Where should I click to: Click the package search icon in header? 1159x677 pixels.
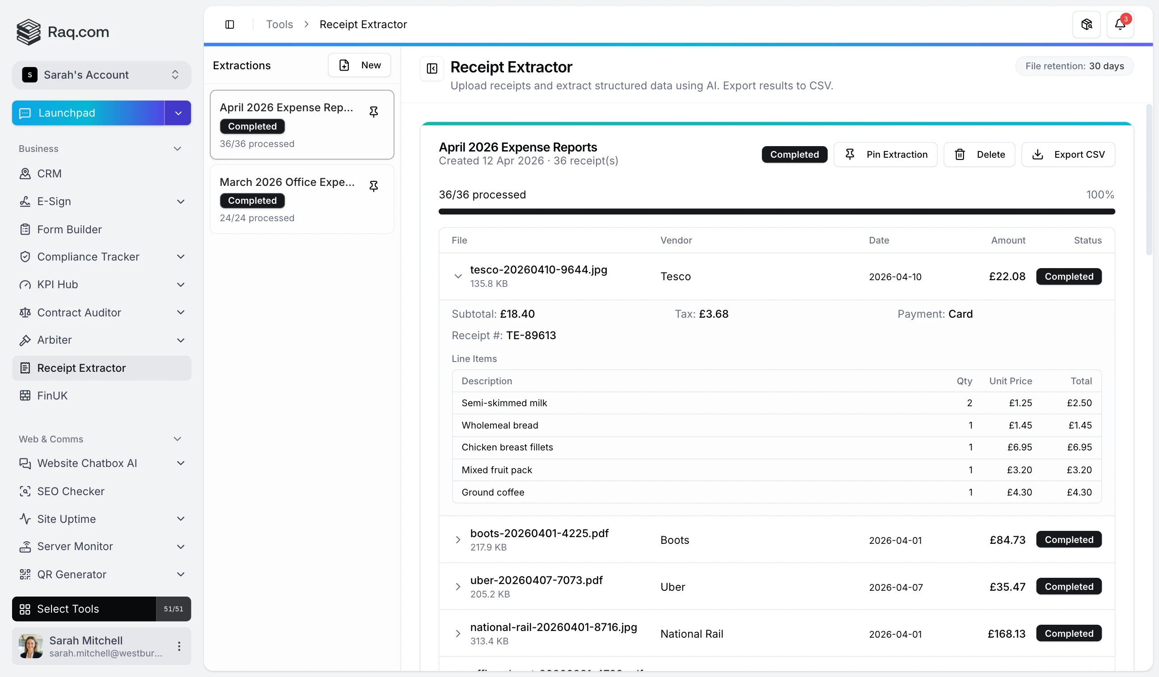click(x=1086, y=25)
